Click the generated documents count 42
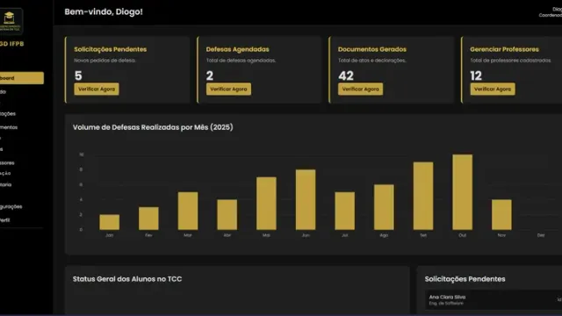 (x=346, y=75)
